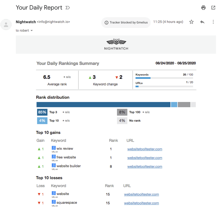The height and width of the screenshot is (213, 219).
Task: Click the rank value 8 for website builder
Action: click(x=111, y=166)
